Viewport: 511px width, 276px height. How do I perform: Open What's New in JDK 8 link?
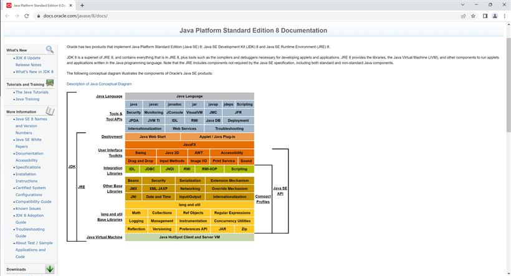click(x=34, y=72)
